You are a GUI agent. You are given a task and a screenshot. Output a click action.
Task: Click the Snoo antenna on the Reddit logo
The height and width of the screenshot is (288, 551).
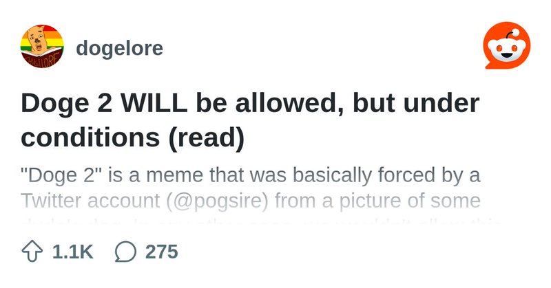coord(512,34)
